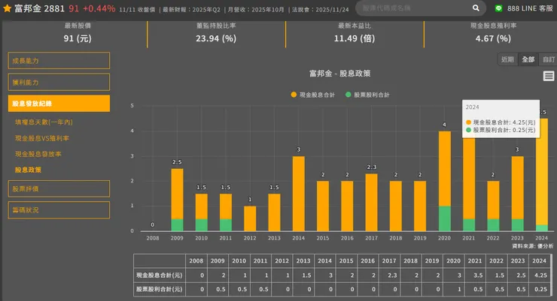Open 填權息天數(一年內) submenu item
557x301 pixels.
[44, 122]
